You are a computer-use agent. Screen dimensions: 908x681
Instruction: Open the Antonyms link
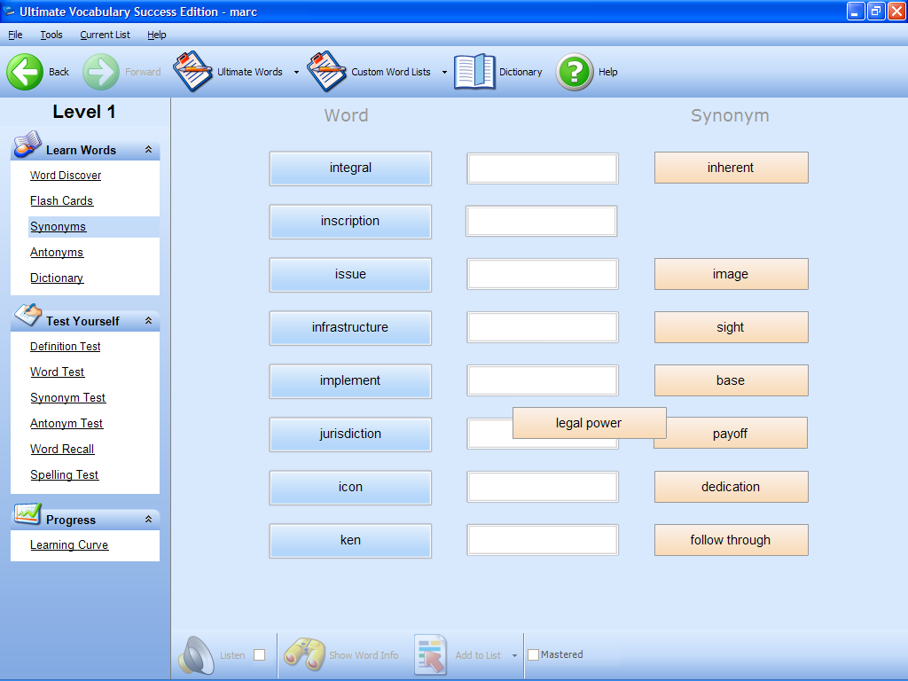[57, 253]
